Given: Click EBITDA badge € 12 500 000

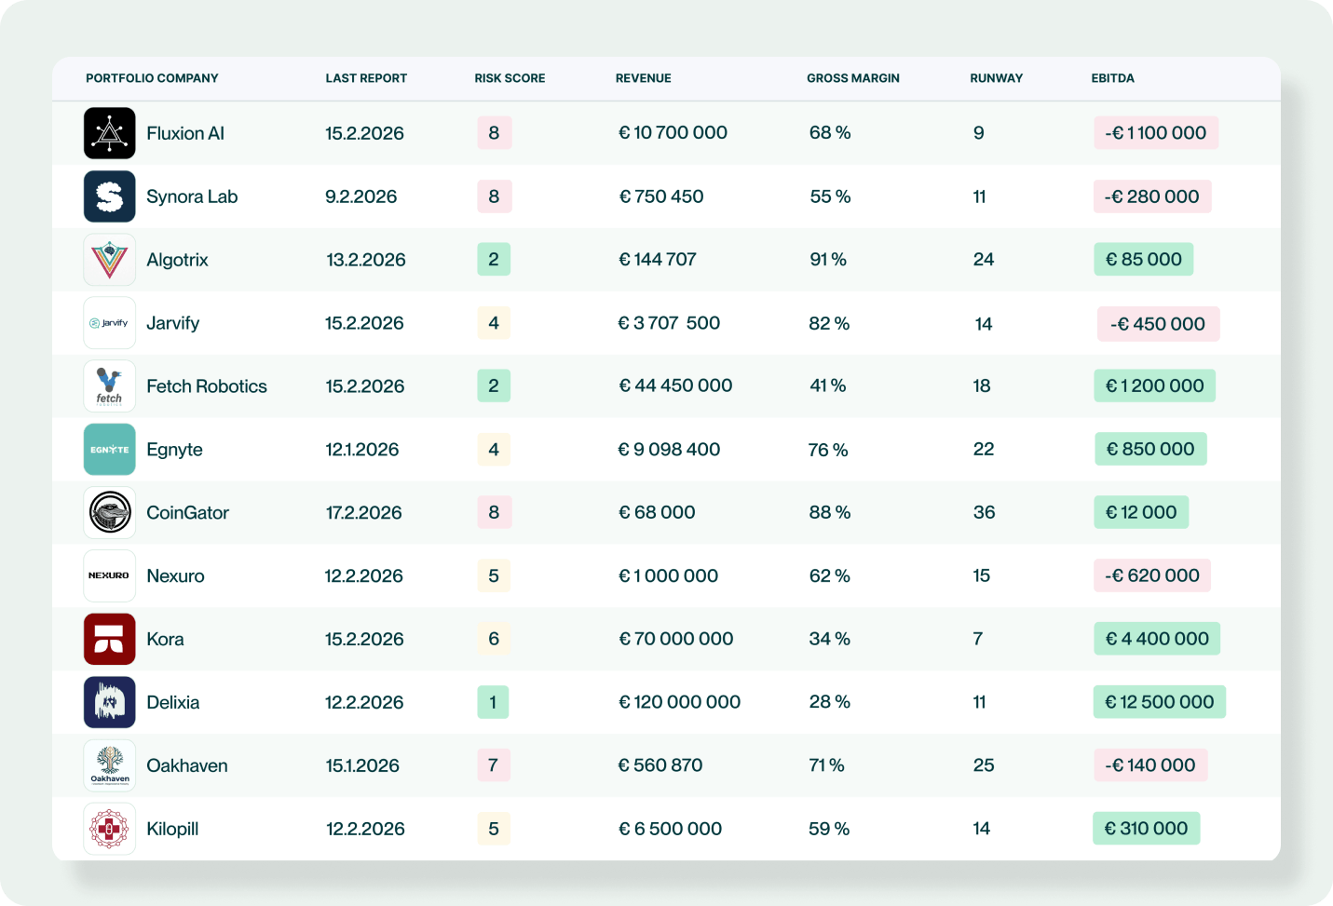Looking at the screenshot, I should click(x=1160, y=702).
